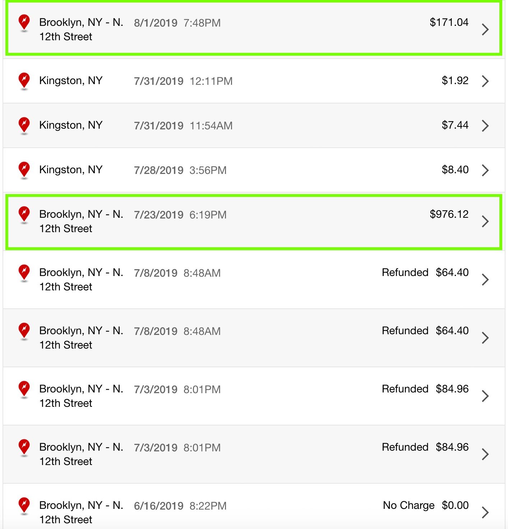
Task: Click the charger pin icon for 8/1/2019 session
Action: click(24, 23)
